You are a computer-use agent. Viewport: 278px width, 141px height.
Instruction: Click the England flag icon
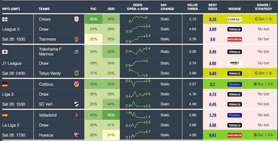click(x=5, y=19)
